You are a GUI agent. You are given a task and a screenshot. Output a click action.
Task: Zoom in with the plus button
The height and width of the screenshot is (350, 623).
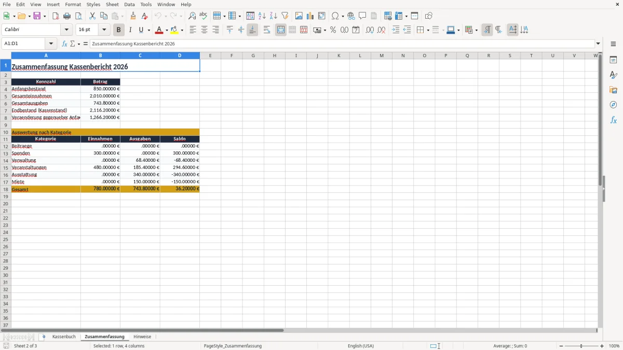click(x=602, y=346)
